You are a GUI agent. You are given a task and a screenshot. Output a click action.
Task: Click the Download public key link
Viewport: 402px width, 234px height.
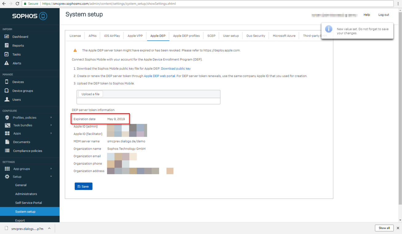click(x=175, y=69)
